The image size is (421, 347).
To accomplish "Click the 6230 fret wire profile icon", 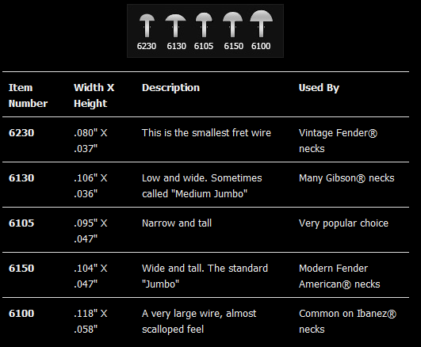I will 147,26.
